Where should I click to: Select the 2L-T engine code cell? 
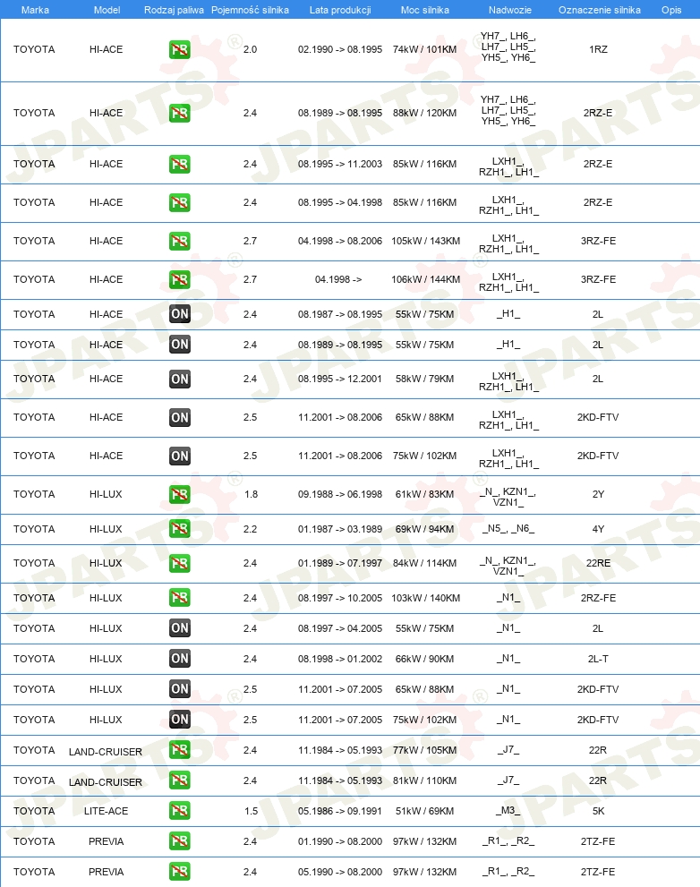coord(598,659)
